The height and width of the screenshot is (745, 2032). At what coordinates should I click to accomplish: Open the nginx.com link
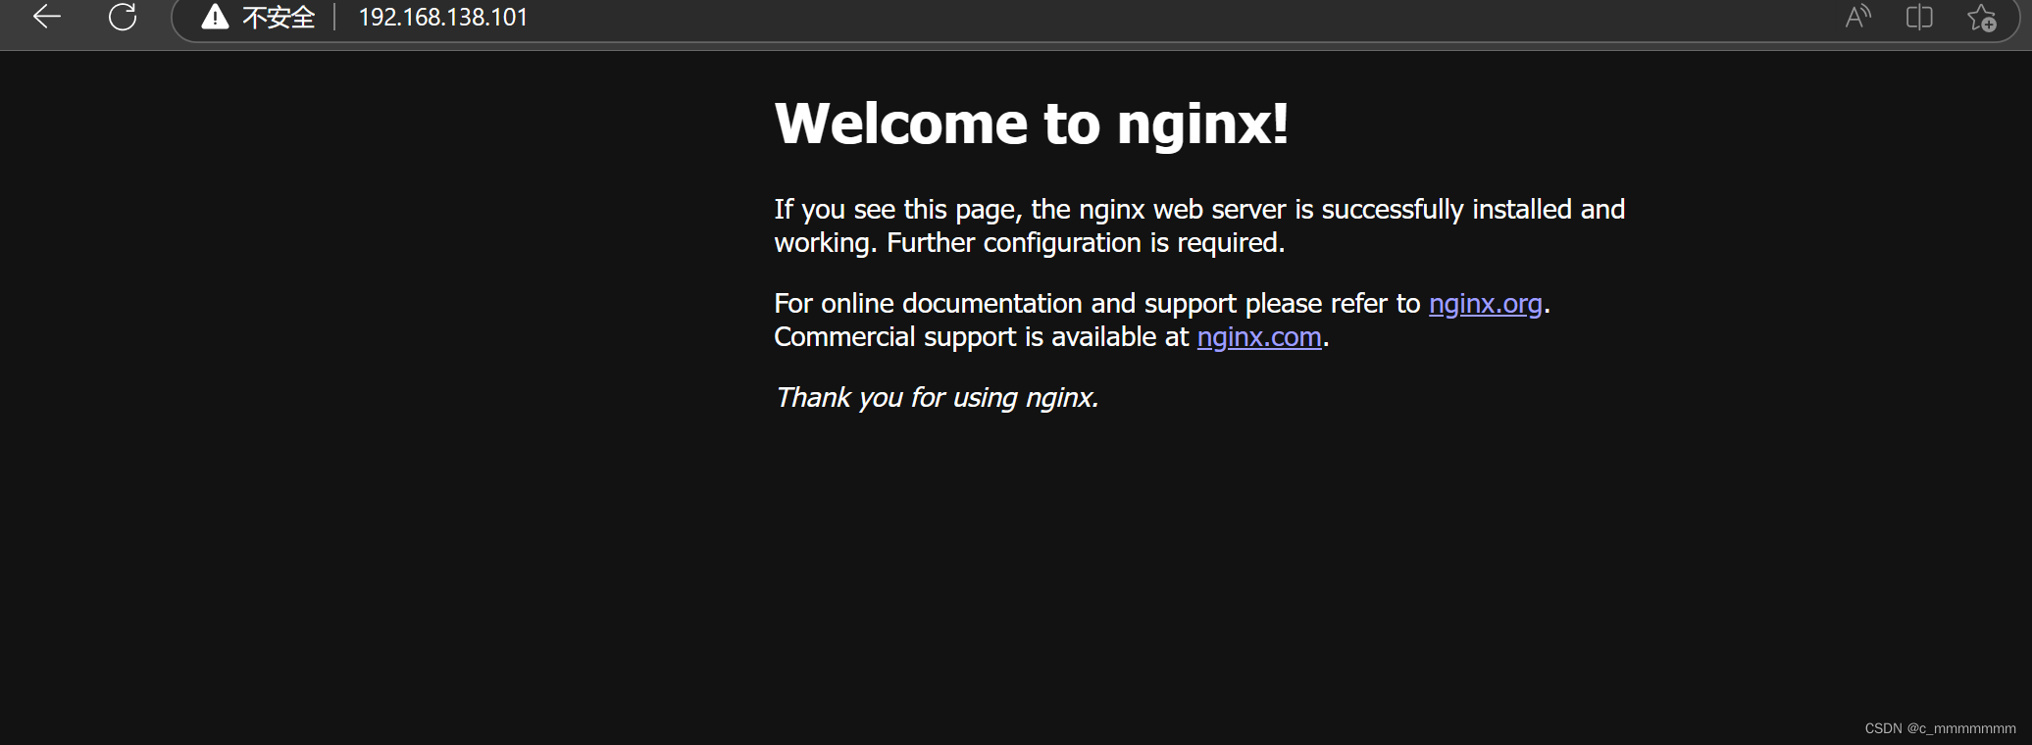coord(1259,337)
